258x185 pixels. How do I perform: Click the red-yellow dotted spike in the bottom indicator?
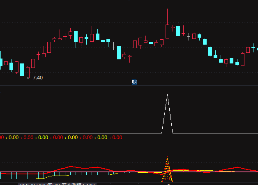[x=167, y=169]
